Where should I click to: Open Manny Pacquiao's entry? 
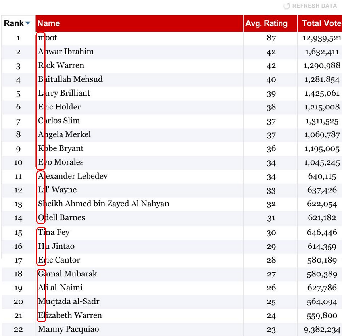pos(69,329)
